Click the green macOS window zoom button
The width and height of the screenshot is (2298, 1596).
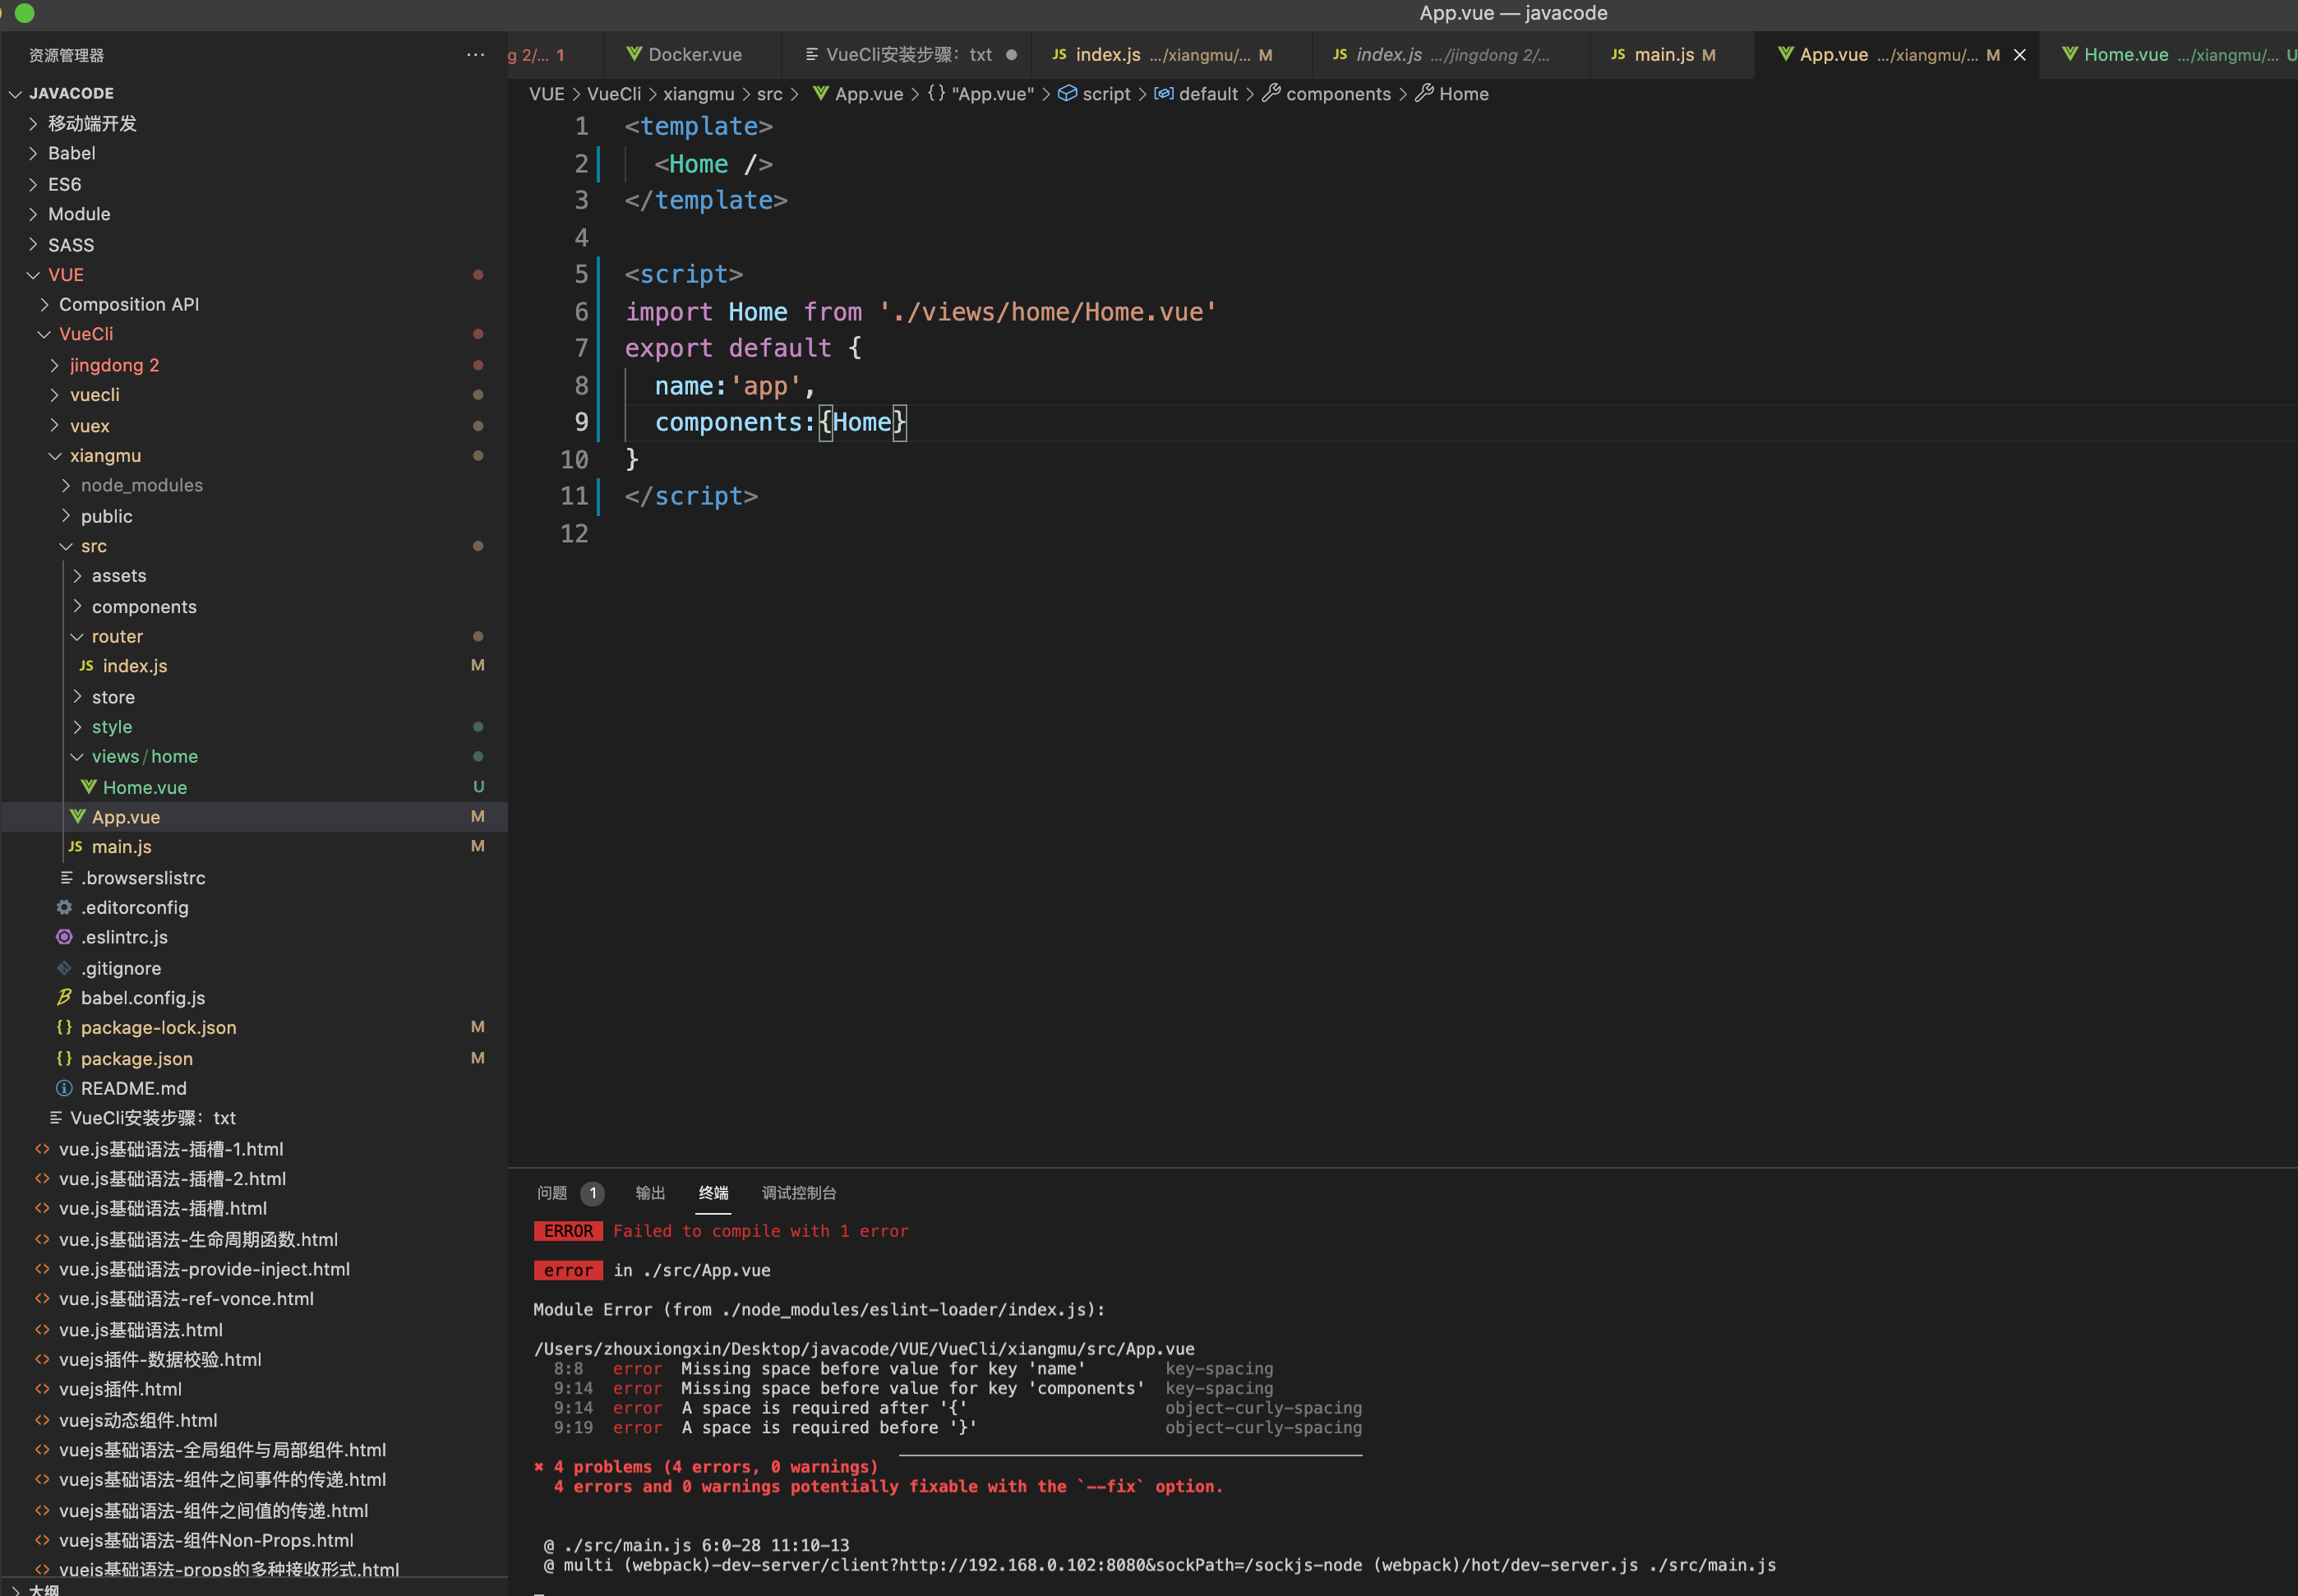point(25,13)
